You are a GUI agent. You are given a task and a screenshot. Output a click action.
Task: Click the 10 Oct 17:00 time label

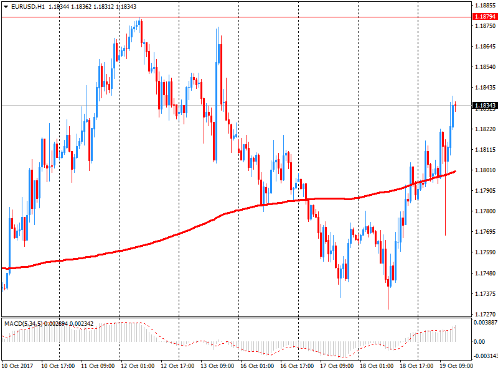pyautogui.click(x=58, y=366)
